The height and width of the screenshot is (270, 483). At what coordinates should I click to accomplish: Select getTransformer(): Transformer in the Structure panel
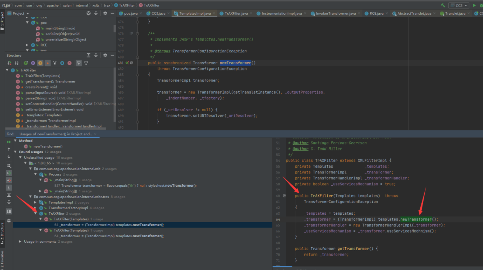(50, 81)
